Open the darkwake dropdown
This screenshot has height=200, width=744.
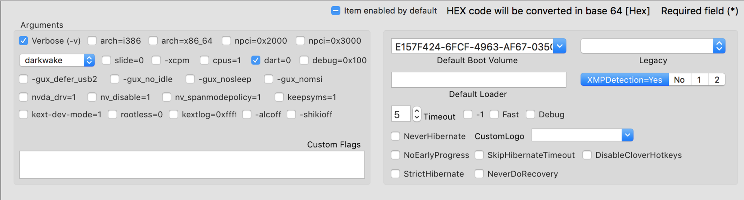tap(89, 60)
